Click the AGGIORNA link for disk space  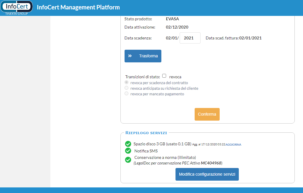[233, 144]
